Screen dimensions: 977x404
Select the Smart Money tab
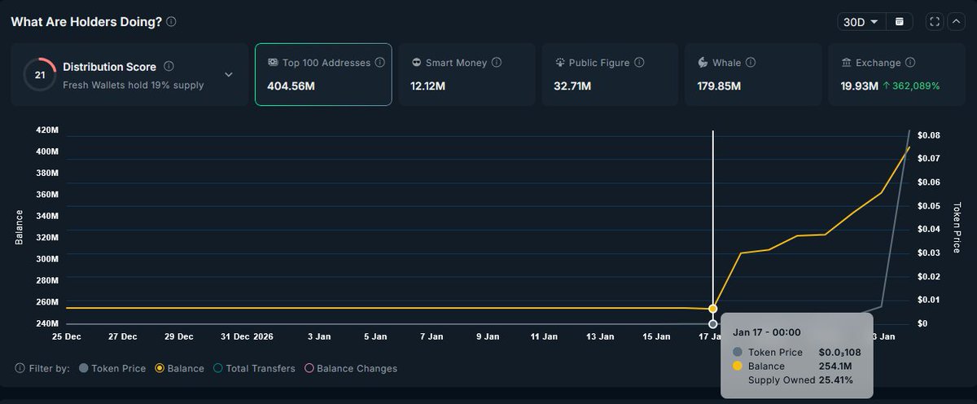click(467, 74)
